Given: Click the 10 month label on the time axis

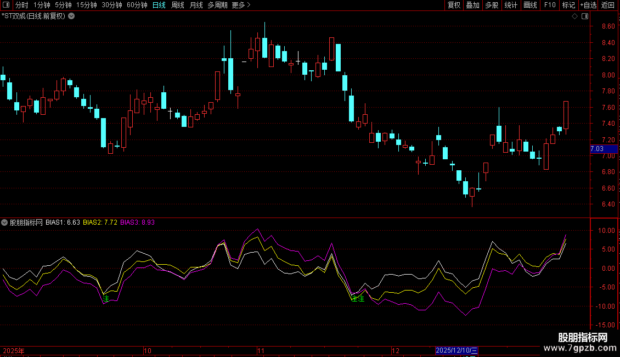Looking at the screenshot, I should tap(148, 350).
